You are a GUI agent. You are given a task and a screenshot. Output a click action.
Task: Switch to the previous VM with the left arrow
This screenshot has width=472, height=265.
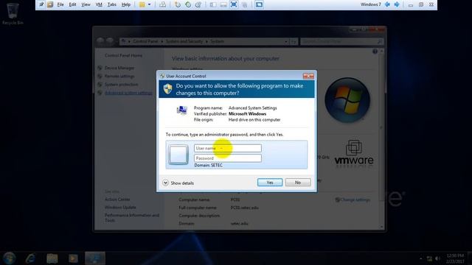coord(387,4)
